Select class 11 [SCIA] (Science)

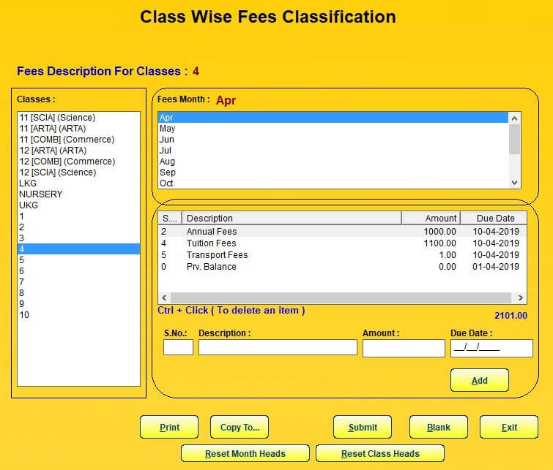[78, 117]
